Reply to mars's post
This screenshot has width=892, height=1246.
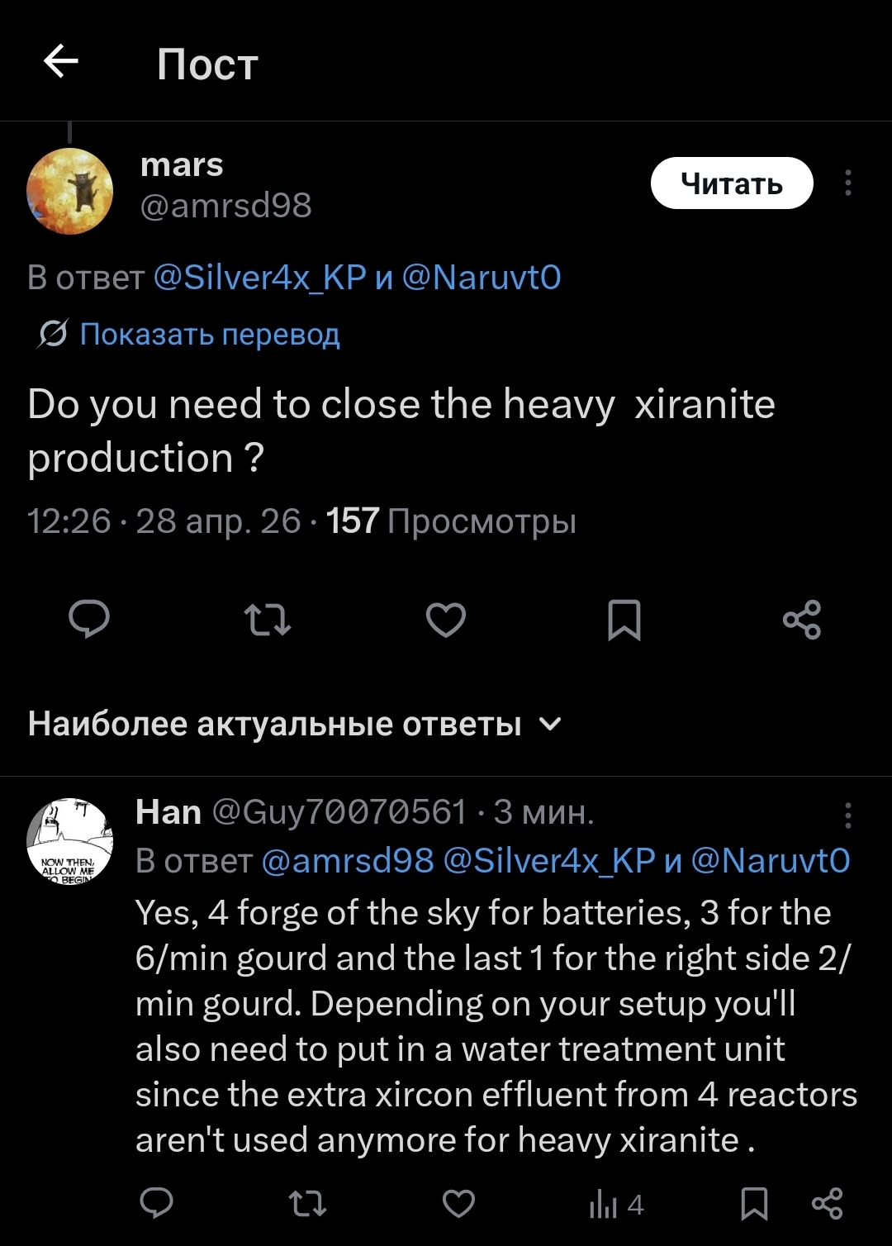pos(89,620)
